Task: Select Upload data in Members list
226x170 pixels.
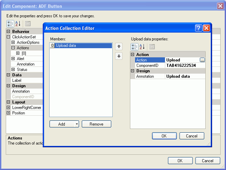Action: point(81,45)
